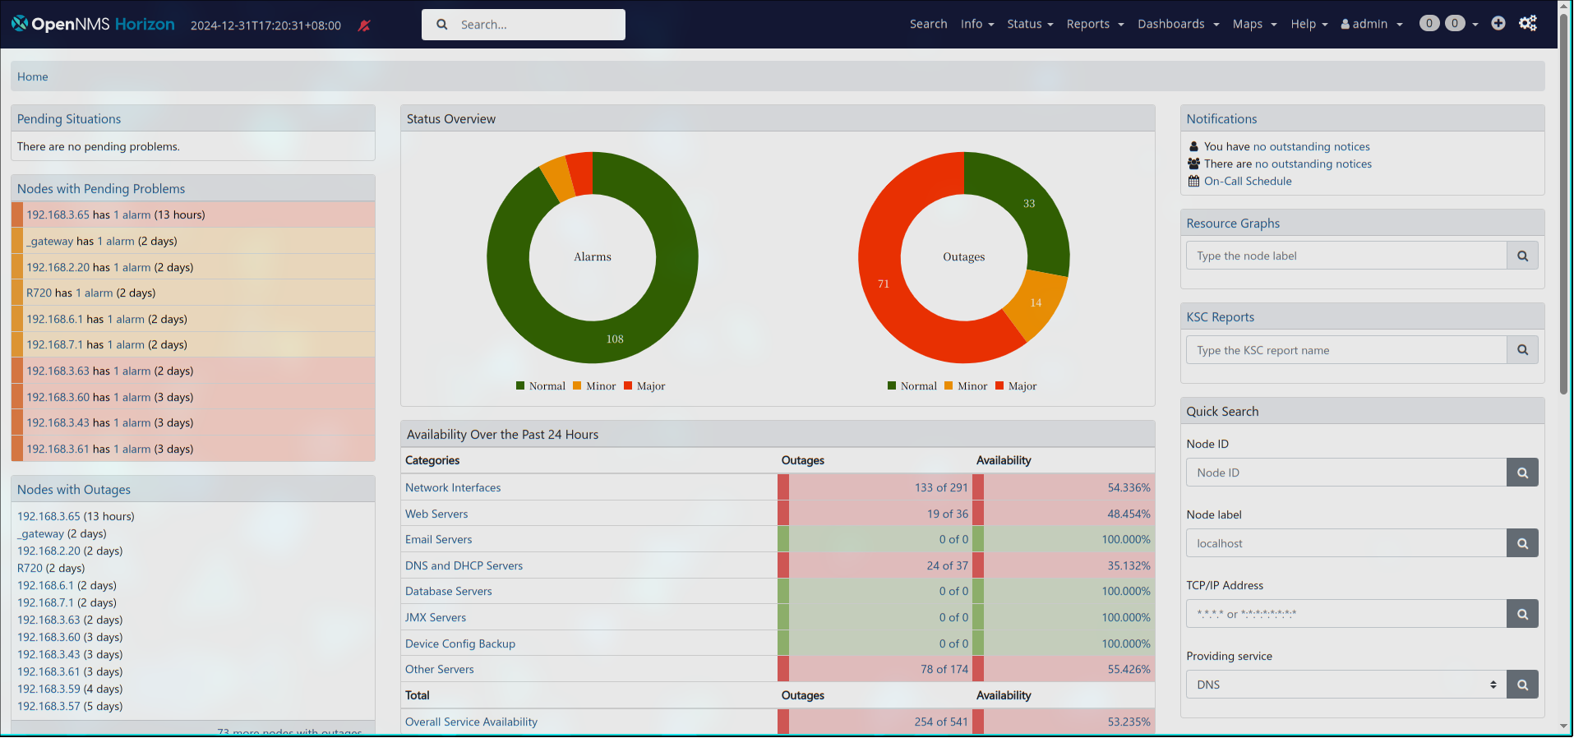Open the On-Call Schedule link
The height and width of the screenshot is (738, 1574).
[x=1247, y=181]
